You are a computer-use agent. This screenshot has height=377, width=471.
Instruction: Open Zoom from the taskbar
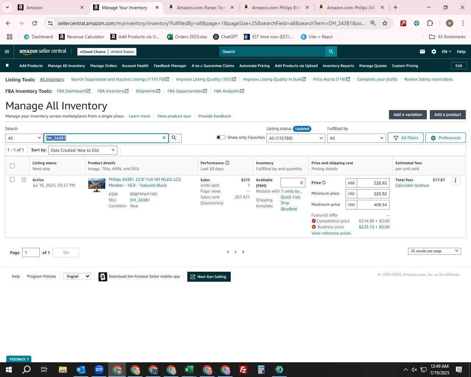point(99,370)
